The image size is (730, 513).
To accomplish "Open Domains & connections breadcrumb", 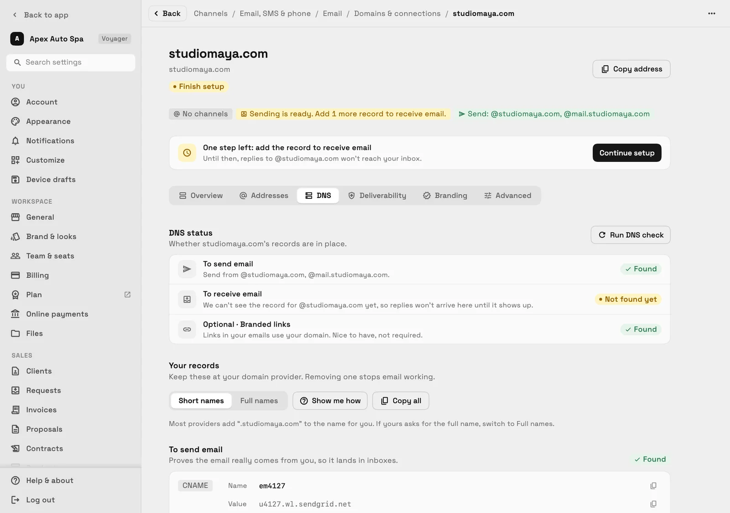I will 397,14.
